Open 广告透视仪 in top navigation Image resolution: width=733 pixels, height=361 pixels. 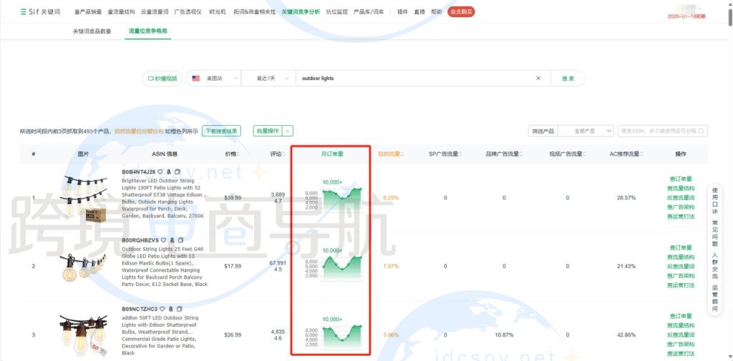(x=188, y=12)
